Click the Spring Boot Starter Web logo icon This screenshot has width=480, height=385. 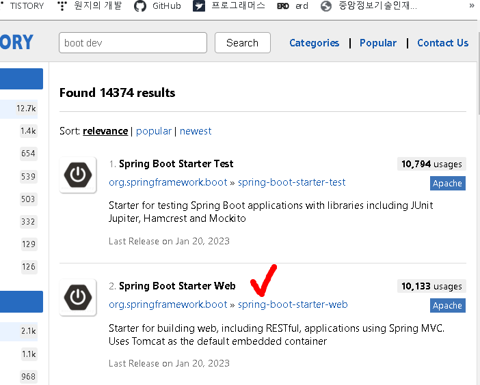pyautogui.click(x=78, y=297)
